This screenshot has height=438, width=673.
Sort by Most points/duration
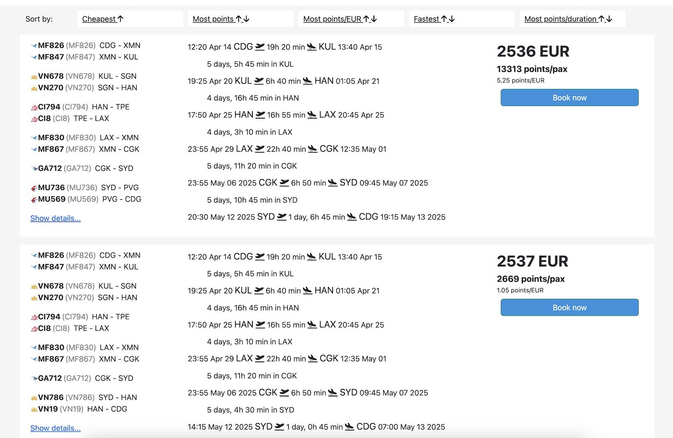[568, 19]
